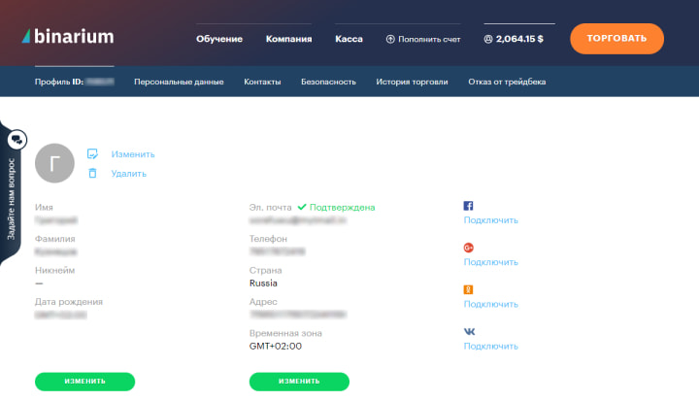Open the chat bubble support widget
699x401 pixels.
tap(17, 140)
